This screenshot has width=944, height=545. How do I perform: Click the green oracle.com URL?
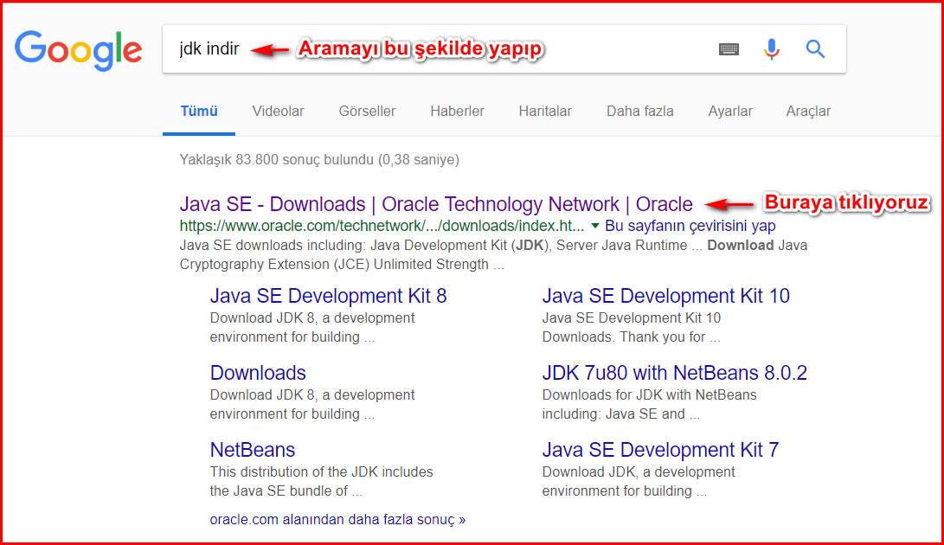point(382,226)
